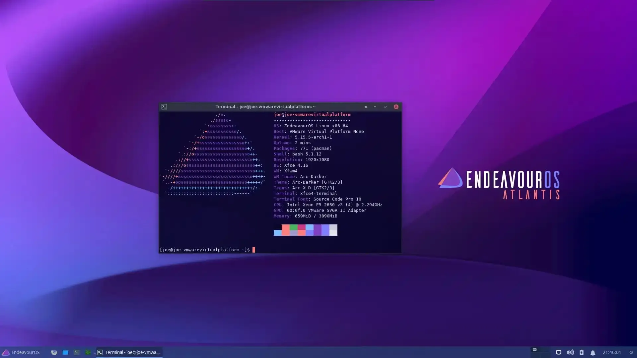Roll up terminal window with shade button
637x358 pixels.
coord(366,107)
